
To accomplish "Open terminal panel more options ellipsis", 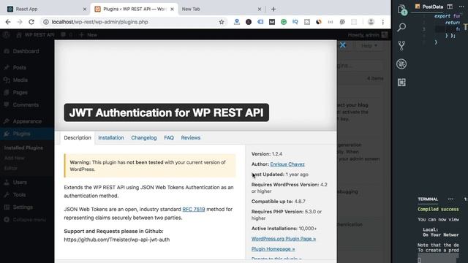I will (450, 199).
